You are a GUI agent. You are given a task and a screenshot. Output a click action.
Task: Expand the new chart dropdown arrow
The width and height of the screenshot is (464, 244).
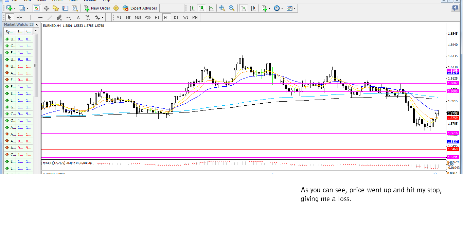(x=15, y=8)
